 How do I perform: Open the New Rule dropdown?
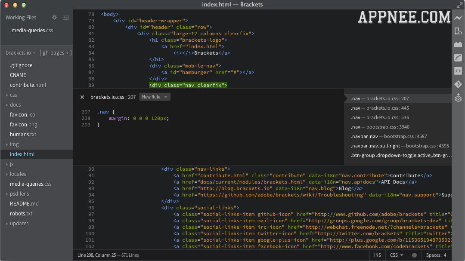(155, 97)
